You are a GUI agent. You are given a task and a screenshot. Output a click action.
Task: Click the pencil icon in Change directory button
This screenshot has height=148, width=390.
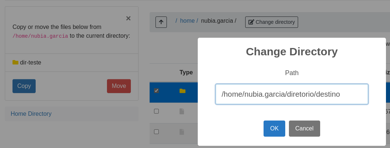251,22
